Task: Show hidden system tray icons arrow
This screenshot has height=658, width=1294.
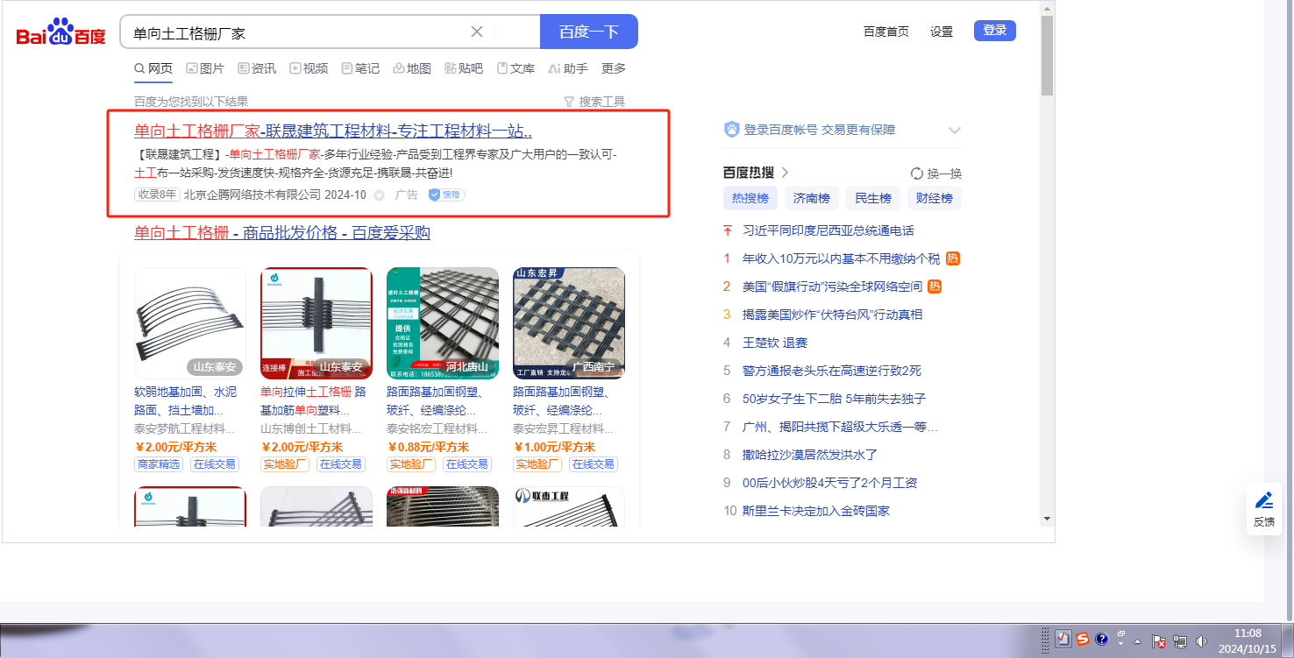Action: pos(1137,640)
